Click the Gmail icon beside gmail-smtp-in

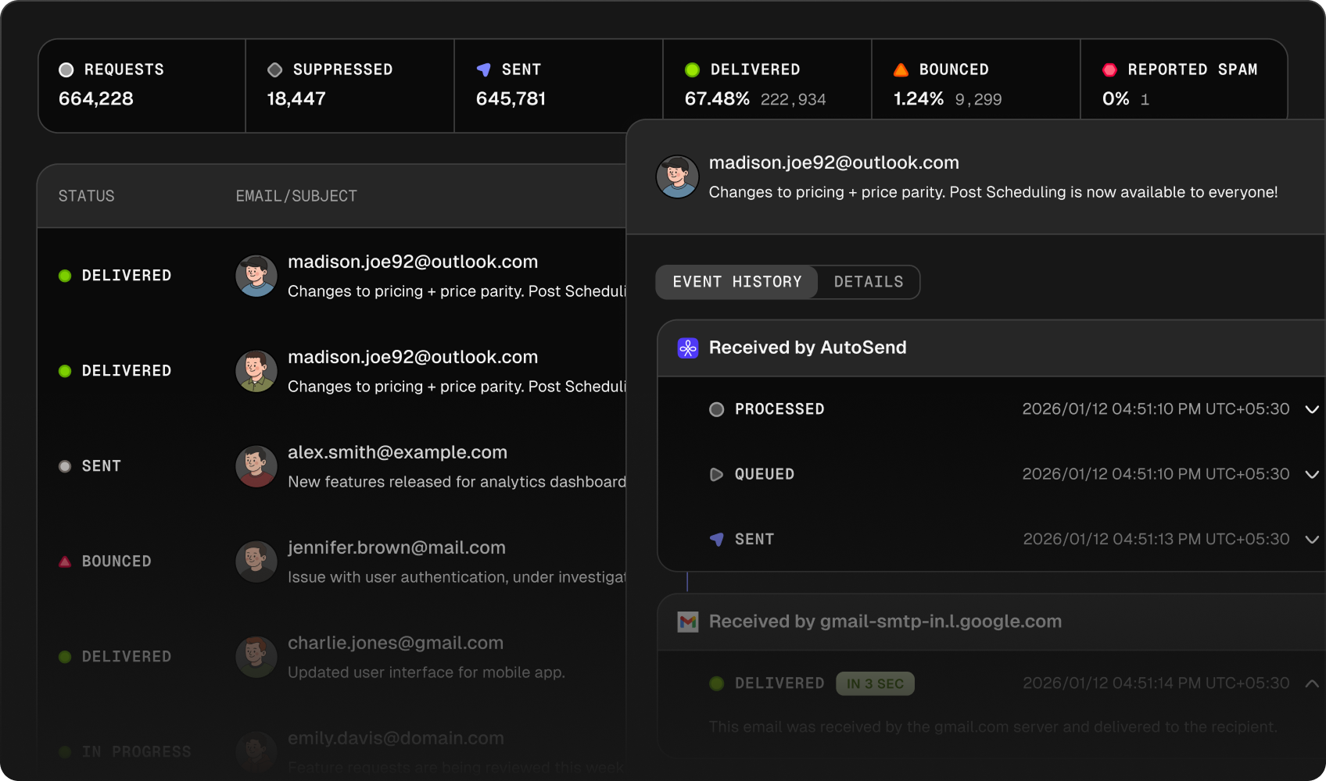(x=687, y=622)
